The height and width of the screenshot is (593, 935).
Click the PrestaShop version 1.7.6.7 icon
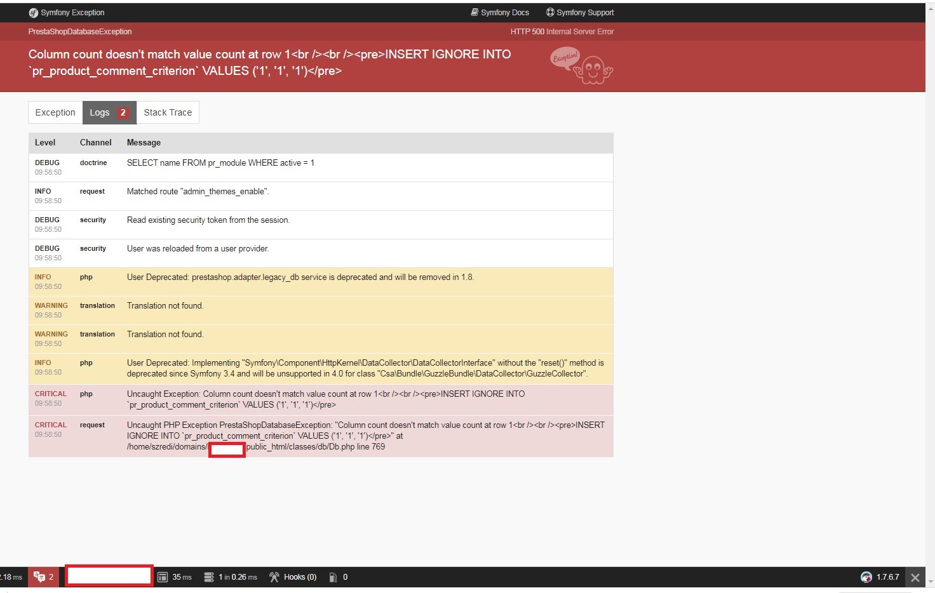pos(866,577)
